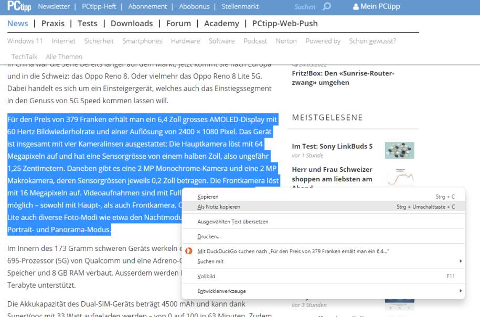
Task: Choose Kopieren from the context menu
Action: pos(323,196)
